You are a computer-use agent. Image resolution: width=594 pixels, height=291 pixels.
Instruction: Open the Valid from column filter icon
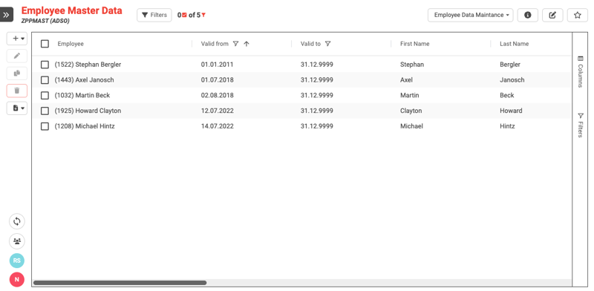(235, 44)
